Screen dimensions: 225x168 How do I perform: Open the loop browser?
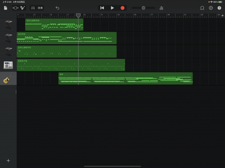coord(202,8)
